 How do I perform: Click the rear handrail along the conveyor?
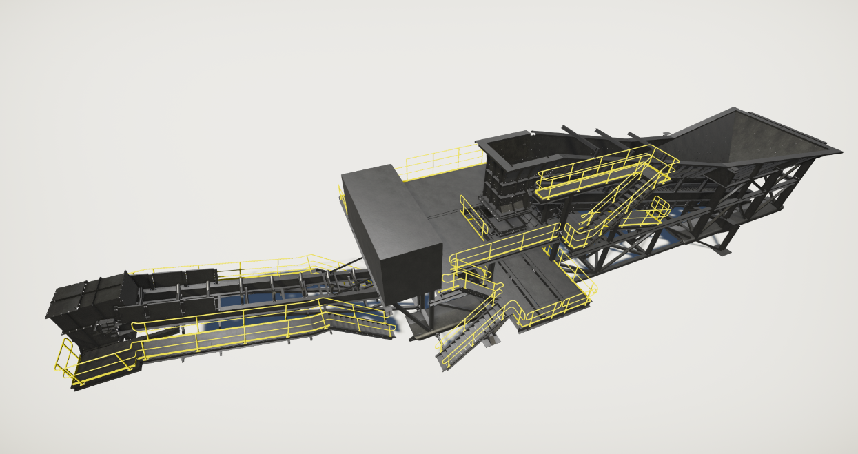pyautogui.click(x=234, y=265)
